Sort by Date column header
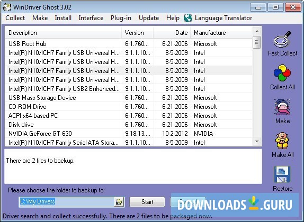The image size is (304, 222). click(x=172, y=33)
